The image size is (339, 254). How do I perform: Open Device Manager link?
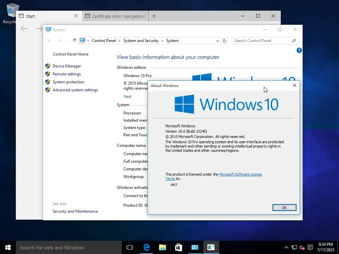[67, 66]
